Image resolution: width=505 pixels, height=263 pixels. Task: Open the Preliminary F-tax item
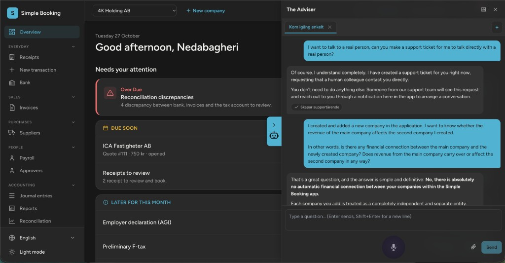coord(189,247)
